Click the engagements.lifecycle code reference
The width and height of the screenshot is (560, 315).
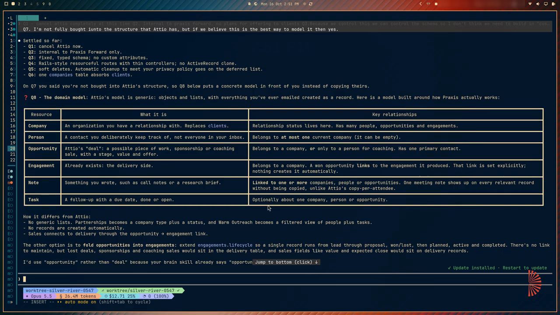[225, 245]
